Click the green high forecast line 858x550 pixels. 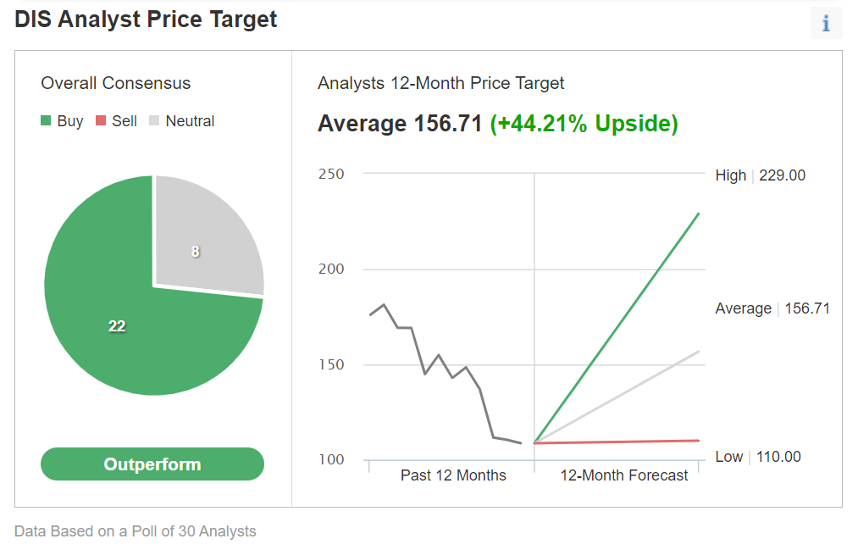pos(618,326)
